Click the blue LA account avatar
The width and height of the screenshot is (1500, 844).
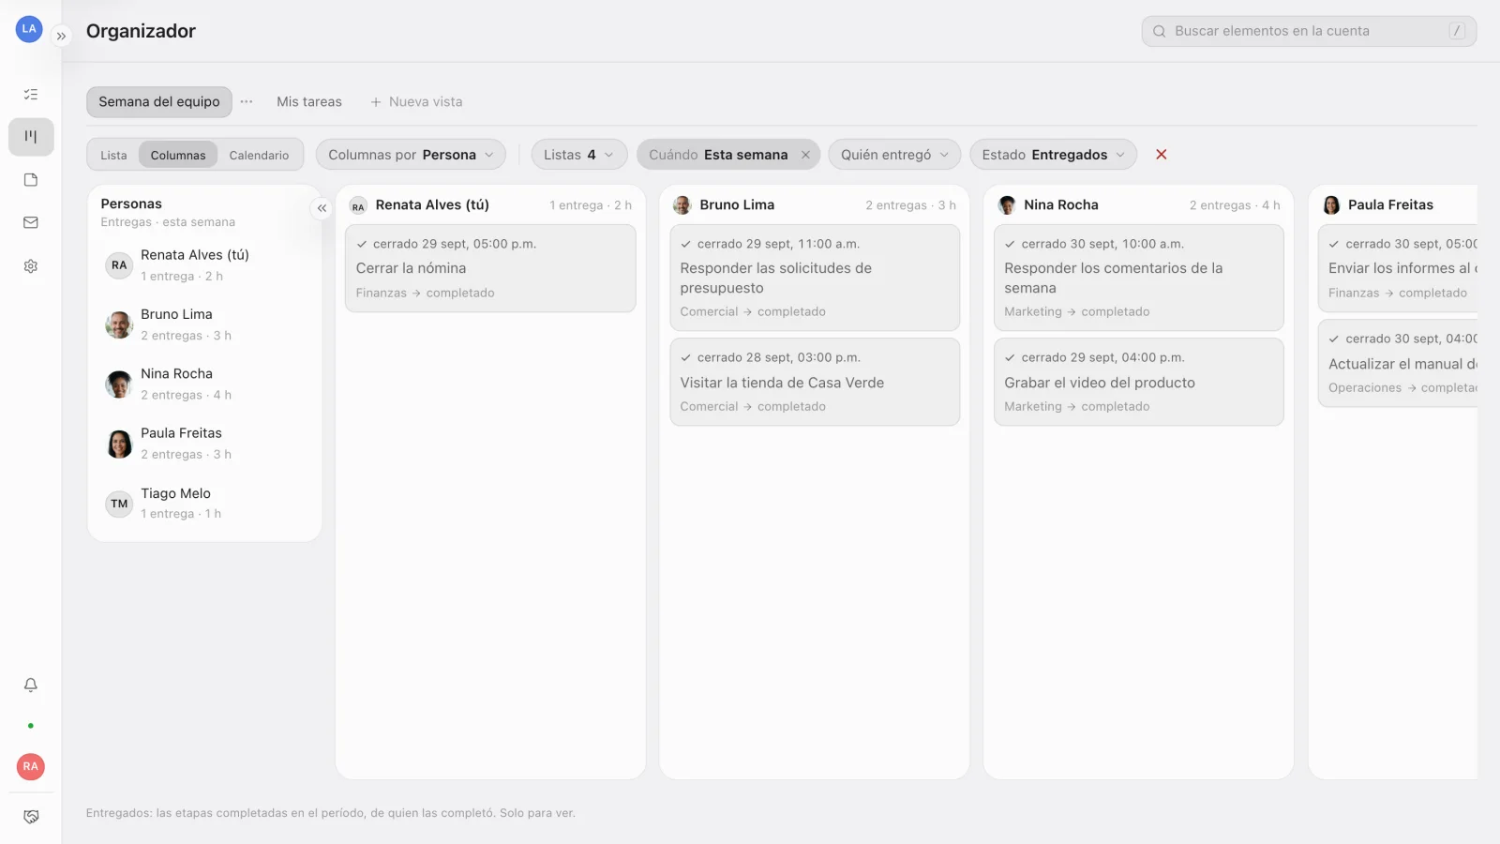[x=29, y=29]
